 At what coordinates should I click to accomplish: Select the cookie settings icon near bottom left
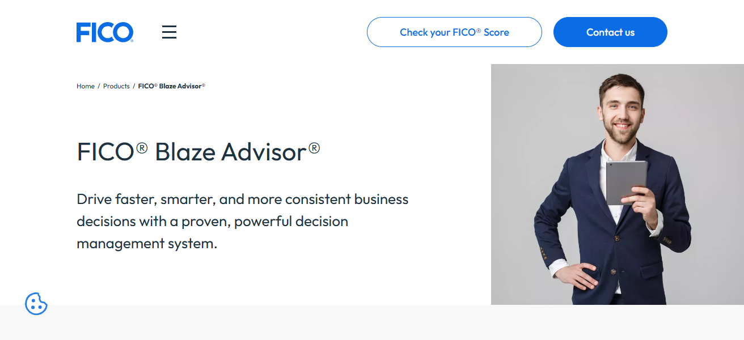[x=36, y=304]
